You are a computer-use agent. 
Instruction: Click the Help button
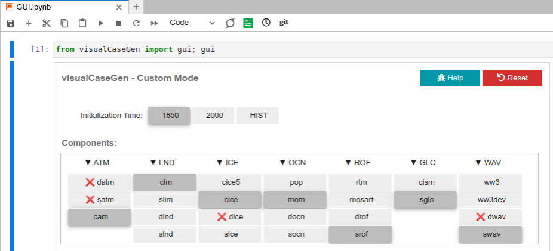pos(450,78)
